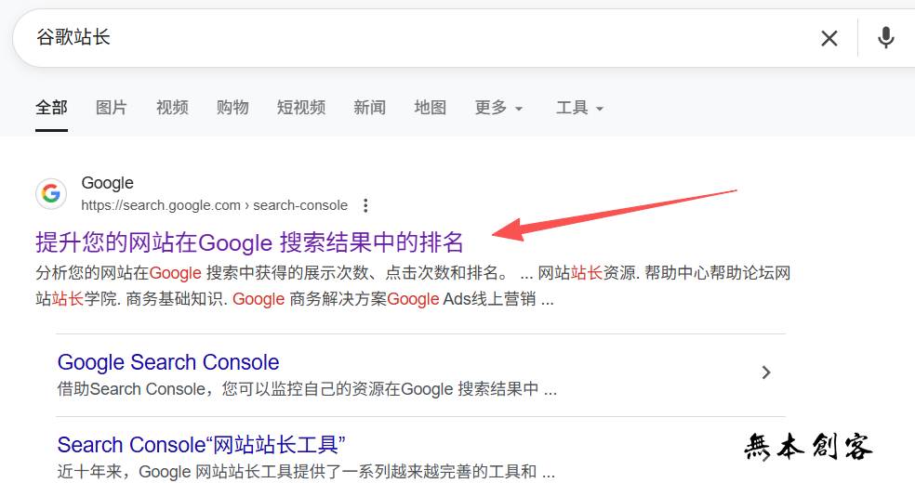915x483 pixels.
Task: Clear the search box with the X icon
Action: tap(829, 38)
